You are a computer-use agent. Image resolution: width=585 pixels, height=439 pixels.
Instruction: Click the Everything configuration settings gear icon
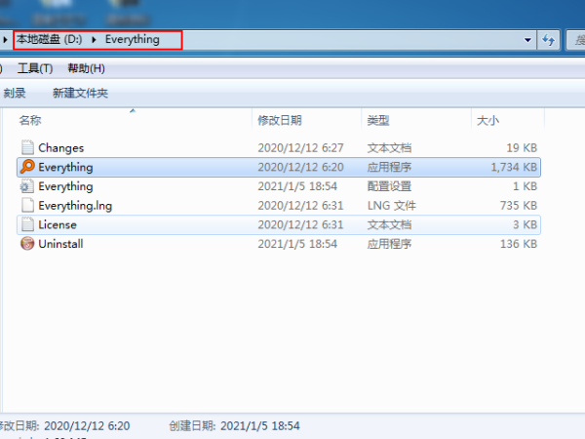[27, 186]
